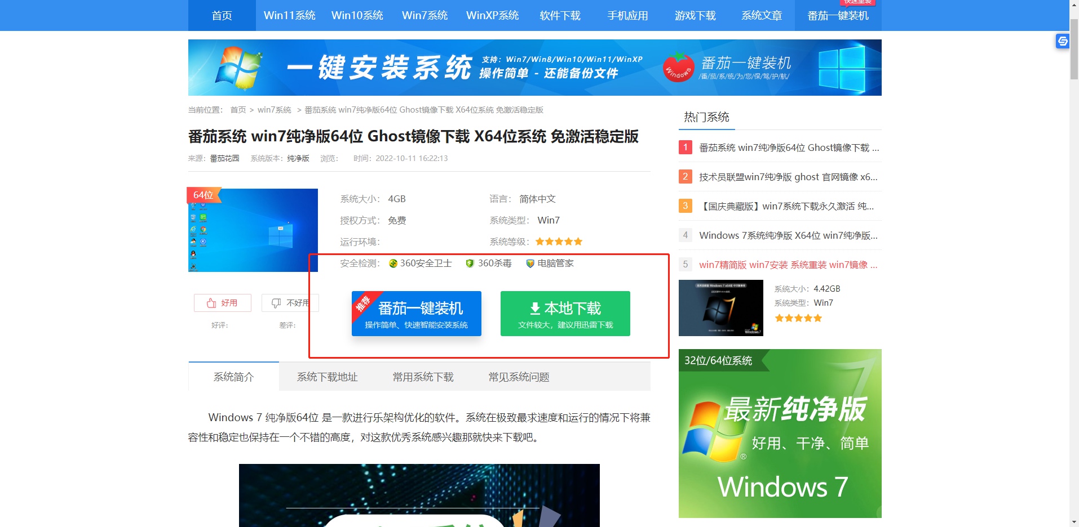Open 系统文章 navigation item
The height and width of the screenshot is (527, 1079).
click(x=762, y=15)
